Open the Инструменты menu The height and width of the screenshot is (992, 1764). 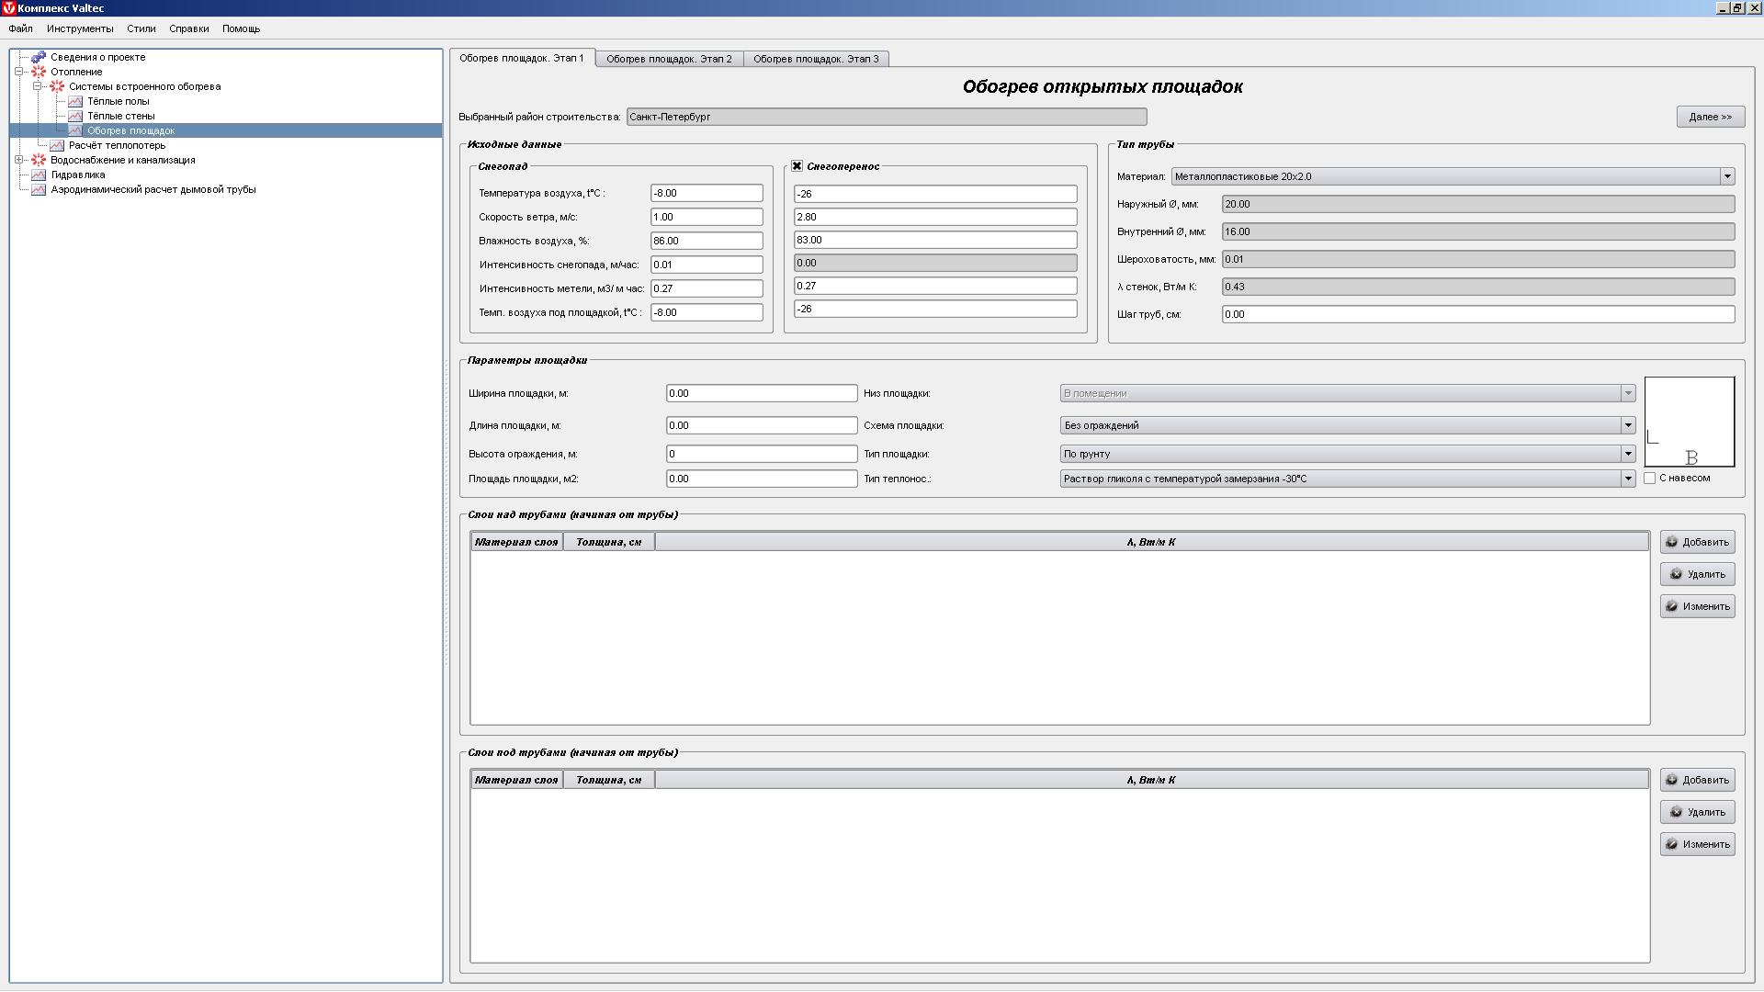coord(80,28)
